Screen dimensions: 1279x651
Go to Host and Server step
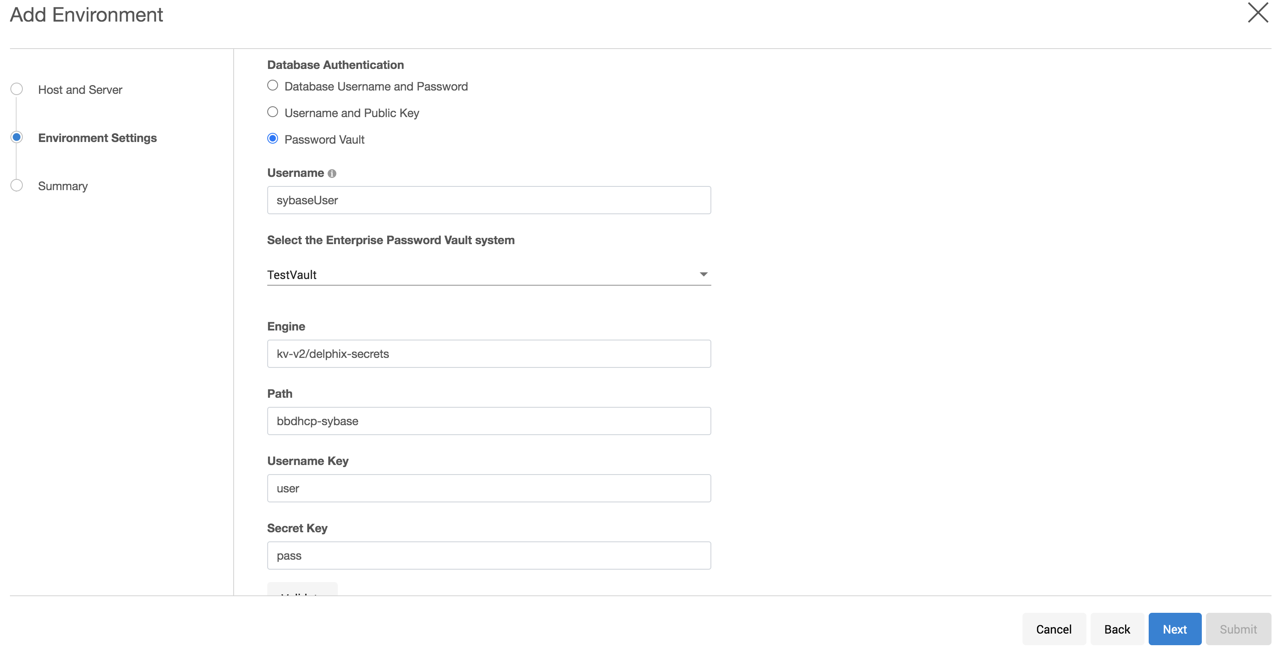[x=80, y=90]
